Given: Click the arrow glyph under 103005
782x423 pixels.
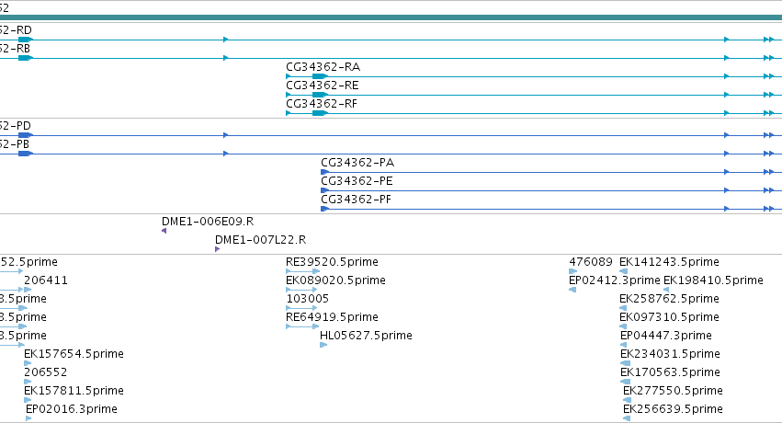Looking at the screenshot, I should pos(301,308).
